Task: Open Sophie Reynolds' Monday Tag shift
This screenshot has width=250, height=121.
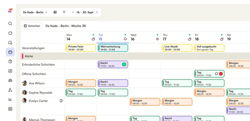Action: 81,92
